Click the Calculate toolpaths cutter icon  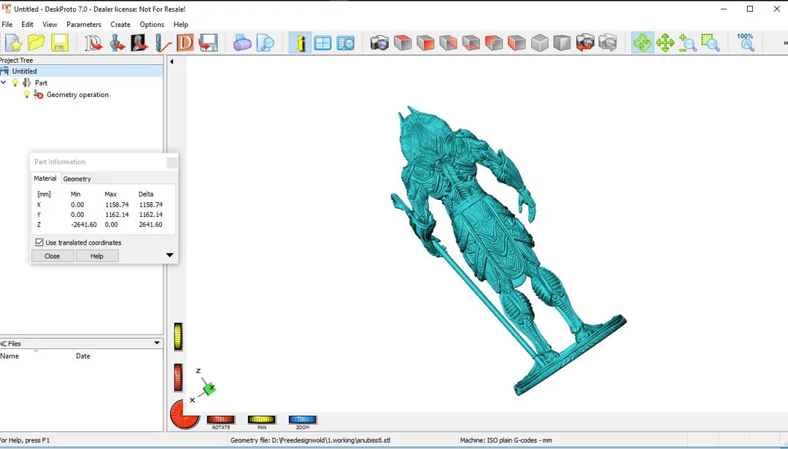(x=163, y=43)
